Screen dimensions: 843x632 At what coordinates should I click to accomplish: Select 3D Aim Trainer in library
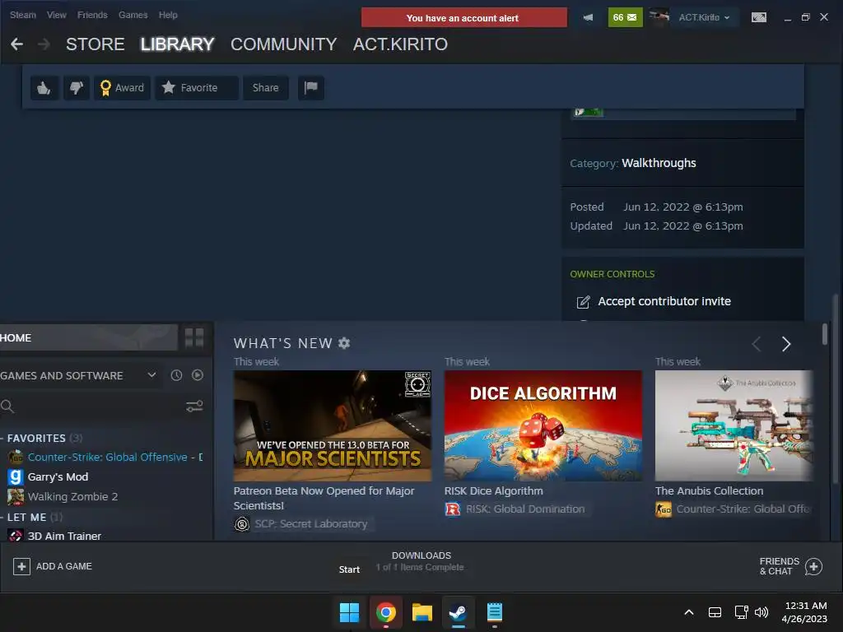tap(64, 536)
